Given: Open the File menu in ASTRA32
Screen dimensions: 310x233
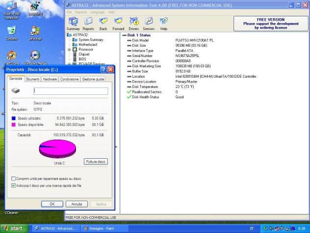Looking at the screenshot, I should [x=69, y=12].
